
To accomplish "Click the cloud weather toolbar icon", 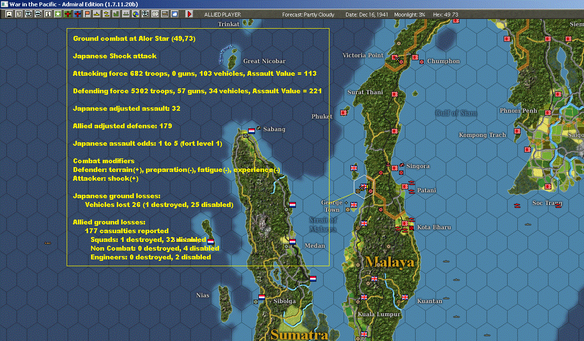I will point(174,14).
